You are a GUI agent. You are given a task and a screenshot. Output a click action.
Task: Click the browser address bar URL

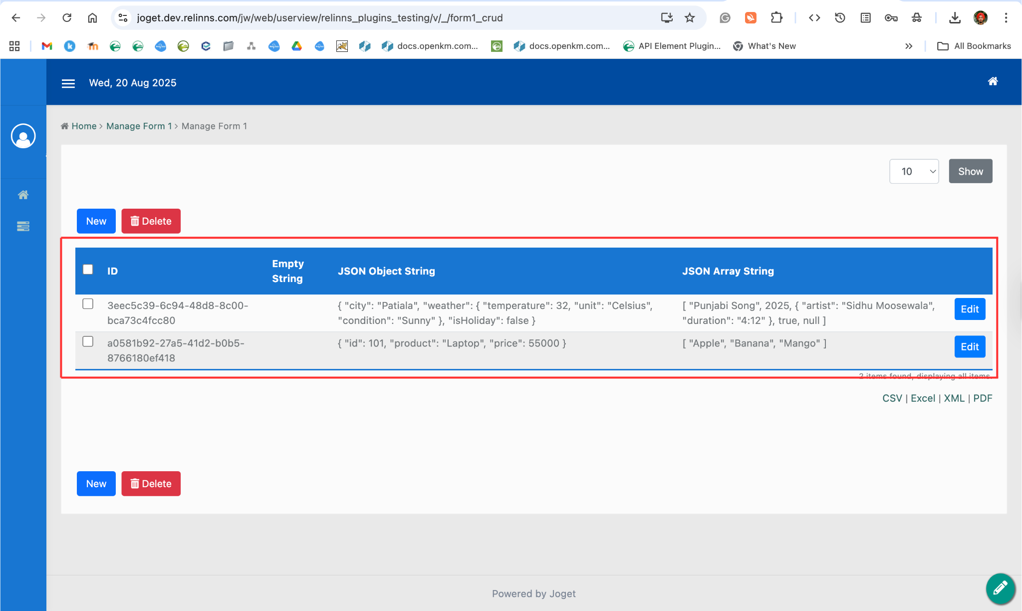319,18
